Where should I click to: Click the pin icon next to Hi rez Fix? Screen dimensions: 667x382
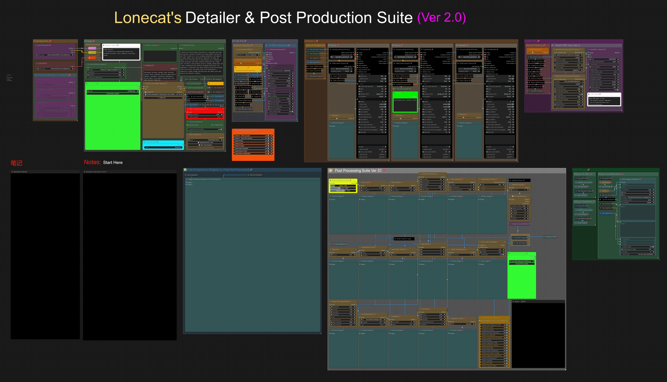[246, 41]
